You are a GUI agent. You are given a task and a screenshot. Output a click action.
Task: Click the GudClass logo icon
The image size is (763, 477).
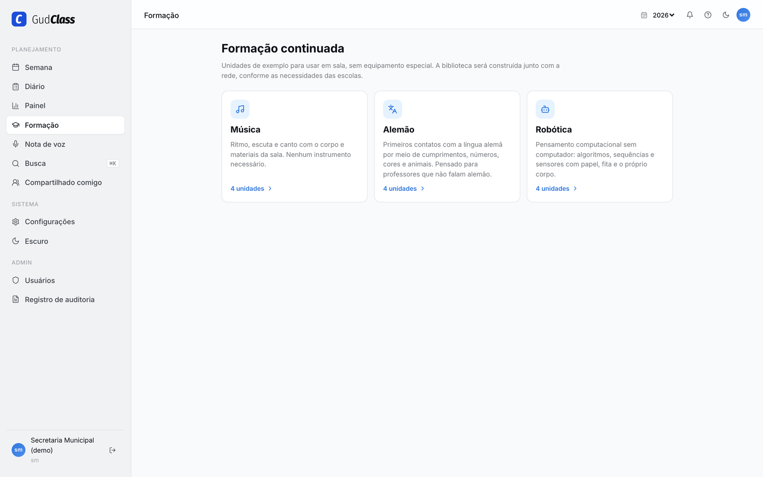coord(19,19)
